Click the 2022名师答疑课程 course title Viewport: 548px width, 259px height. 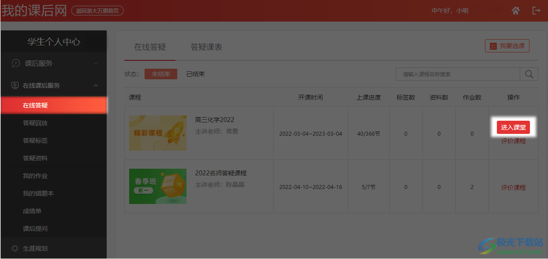(x=221, y=173)
